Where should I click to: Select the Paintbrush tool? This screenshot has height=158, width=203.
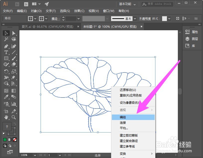coord(14,58)
